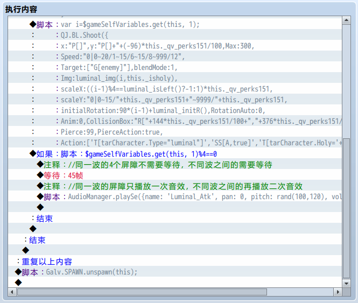Select the Target:["G[enemy]"] line
Image resolution: width=358 pixels, height=303 pixels.
pos(175,67)
